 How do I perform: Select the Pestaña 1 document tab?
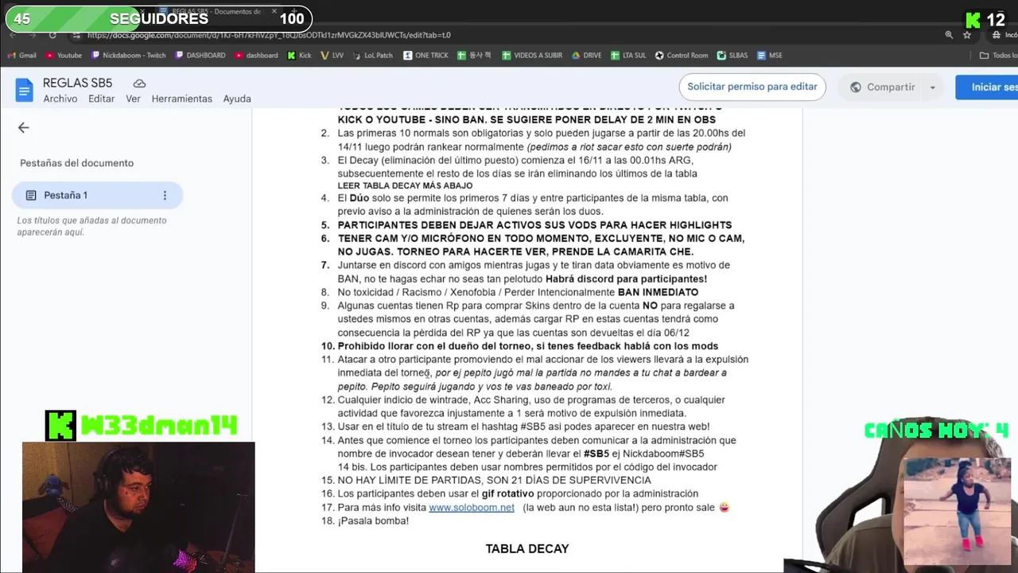97,195
